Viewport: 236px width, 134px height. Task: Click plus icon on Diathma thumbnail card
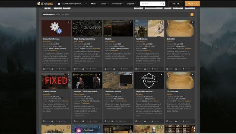click(x=100, y=127)
